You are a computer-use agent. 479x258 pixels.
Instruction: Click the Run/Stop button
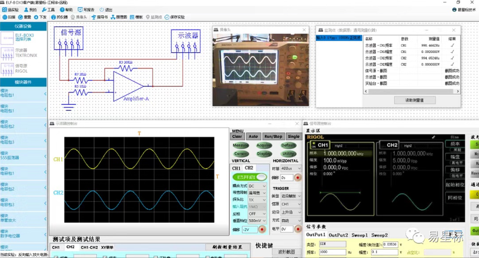272,136
